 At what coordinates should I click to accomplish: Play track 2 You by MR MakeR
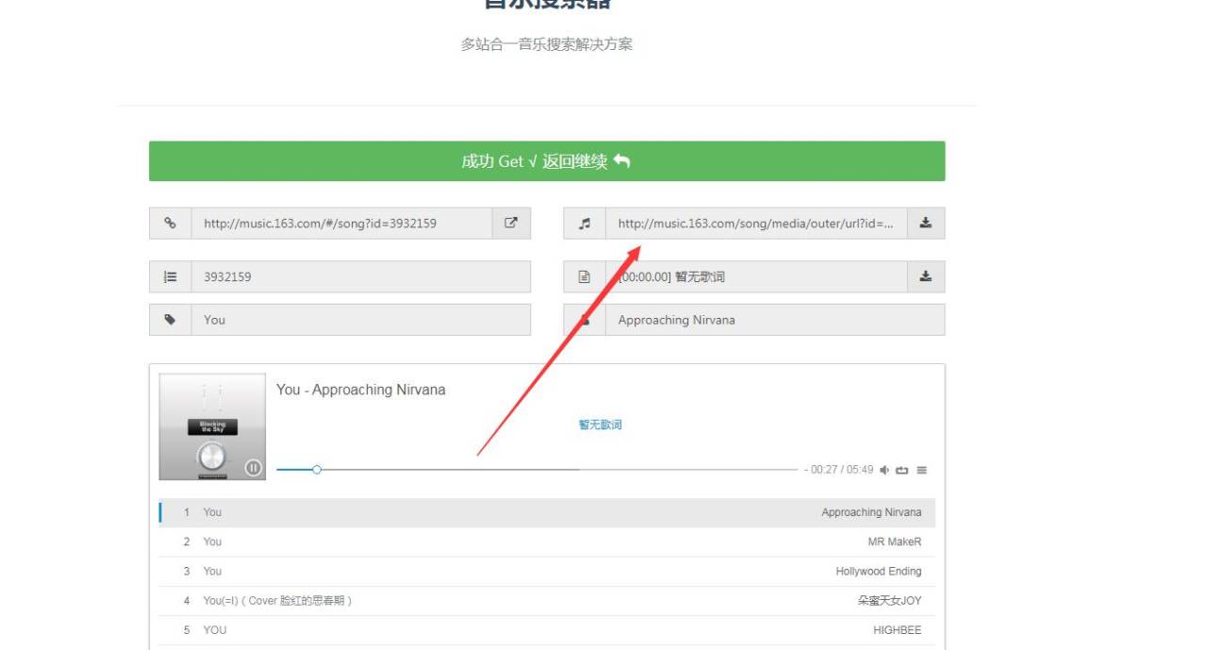coord(547,542)
